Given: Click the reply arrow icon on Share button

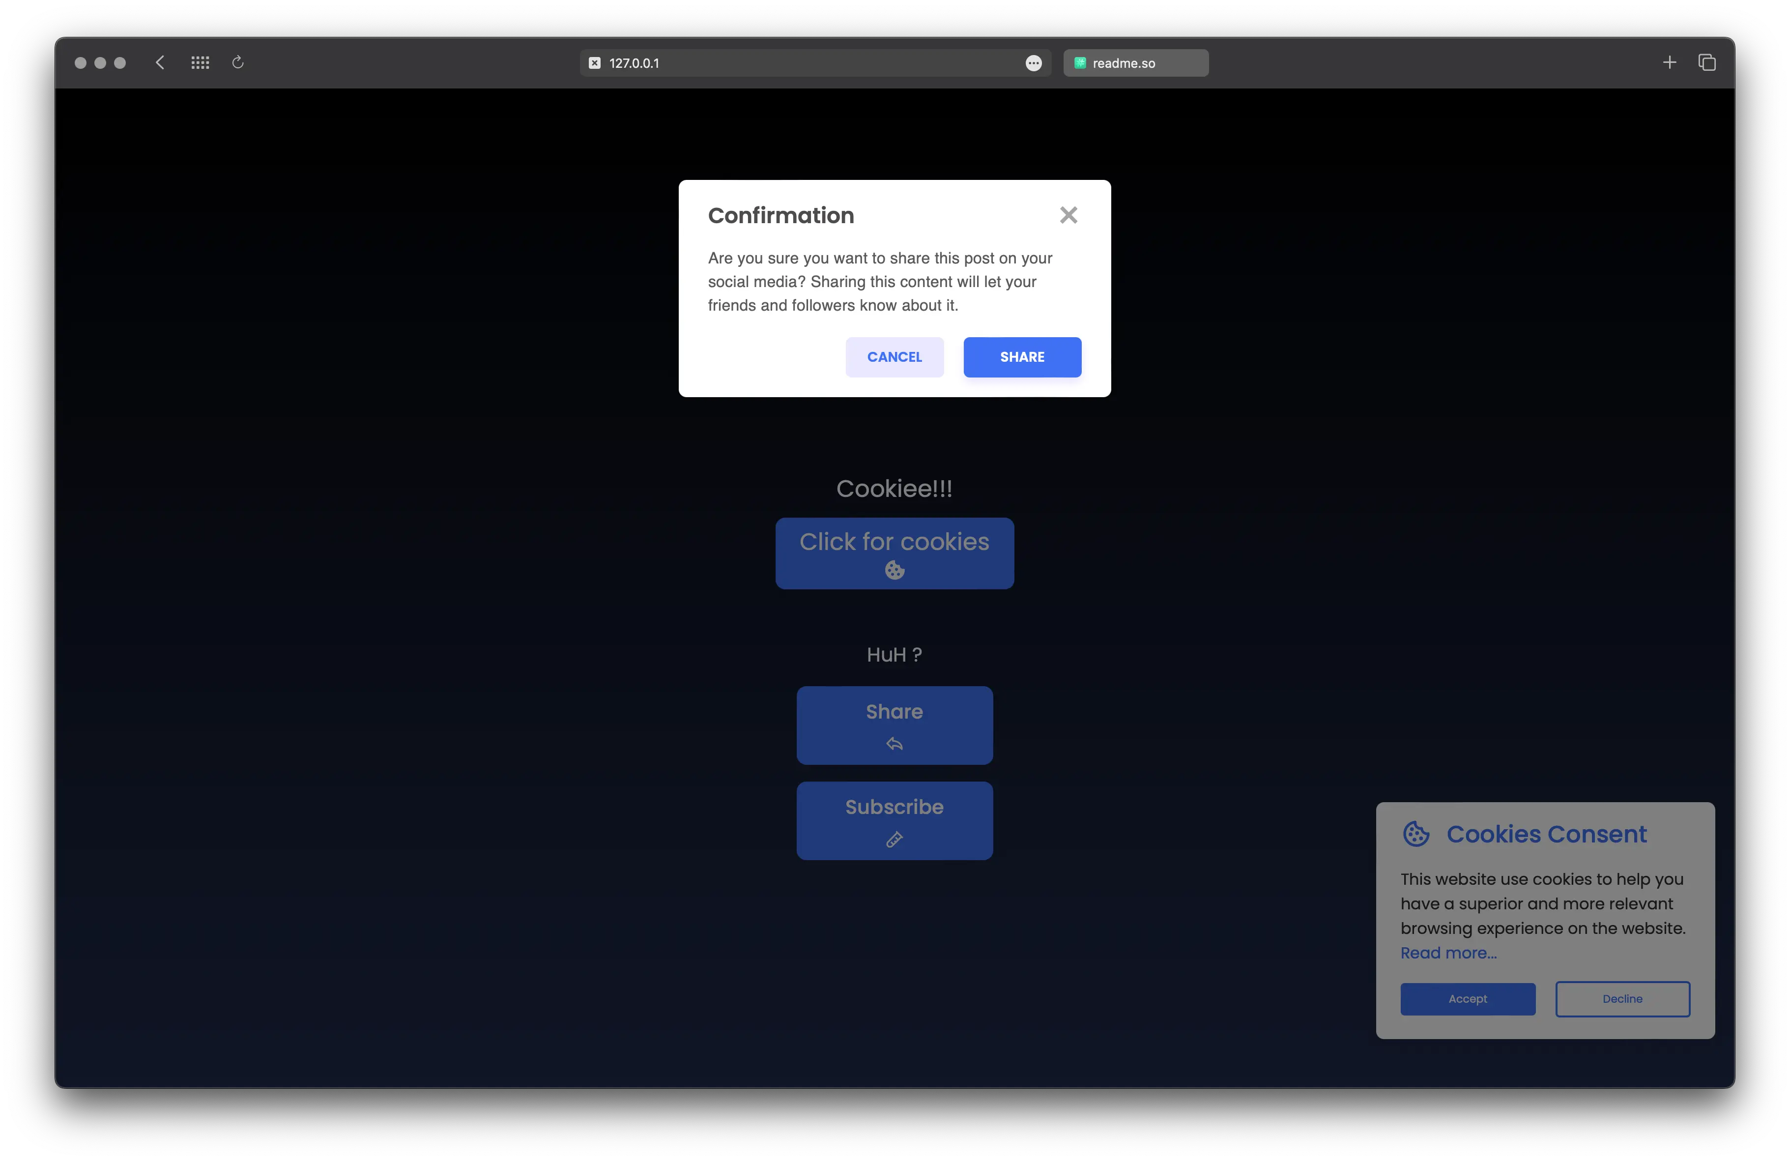Looking at the screenshot, I should click(x=894, y=744).
